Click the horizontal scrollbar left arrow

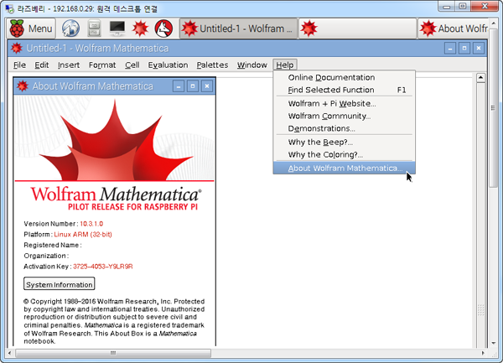pyautogui.click(x=10, y=353)
